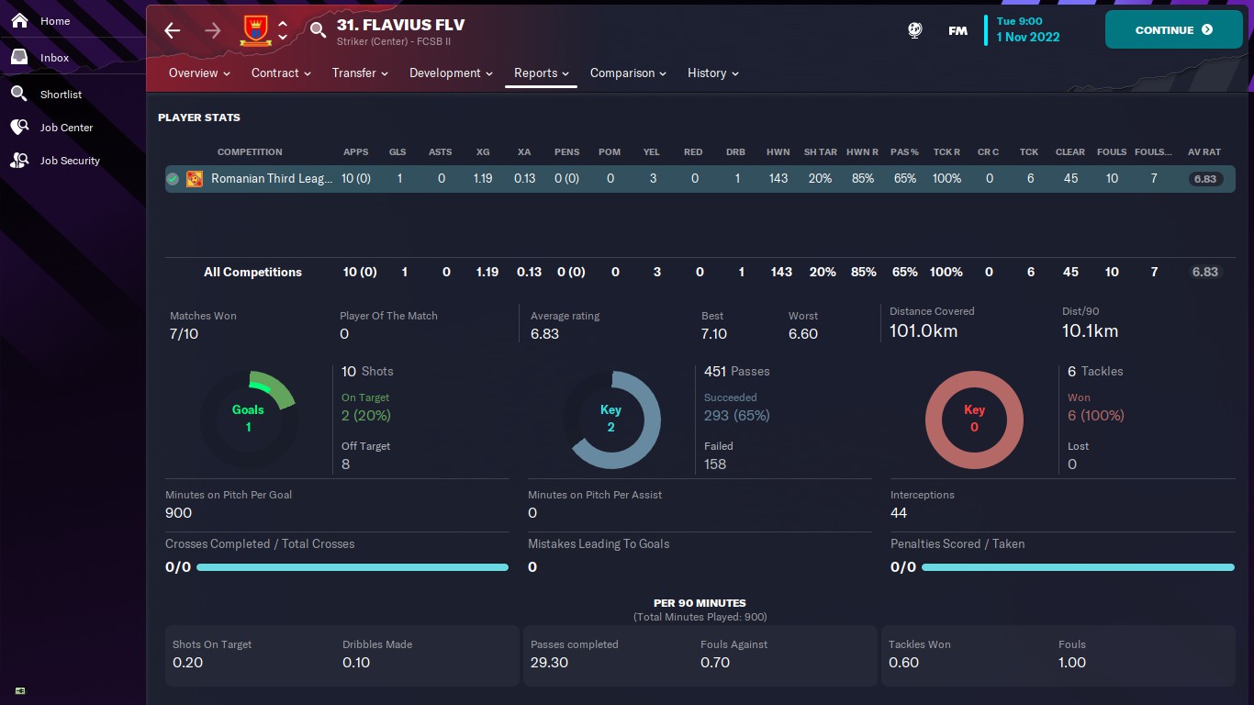Viewport: 1254px width, 705px height.
Task: Open the Reports tab
Action: [541, 73]
